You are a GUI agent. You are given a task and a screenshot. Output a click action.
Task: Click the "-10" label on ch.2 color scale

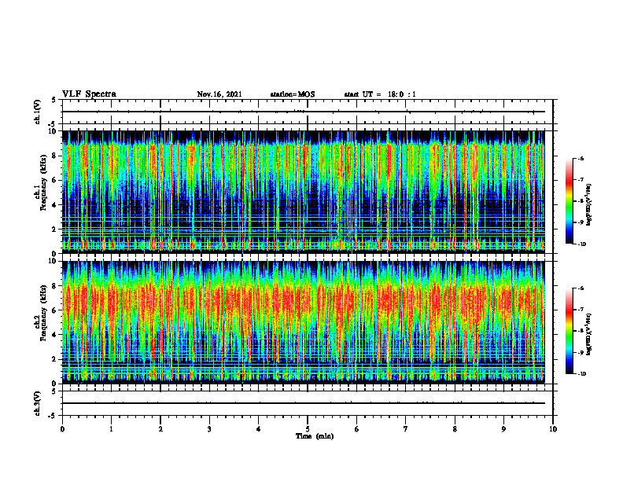(x=581, y=374)
